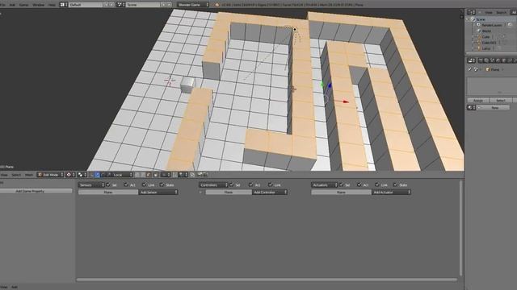Click the snap magnet icon
Image resolution: width=517 pixels, height=290 pixels.
tap(175, 175)
